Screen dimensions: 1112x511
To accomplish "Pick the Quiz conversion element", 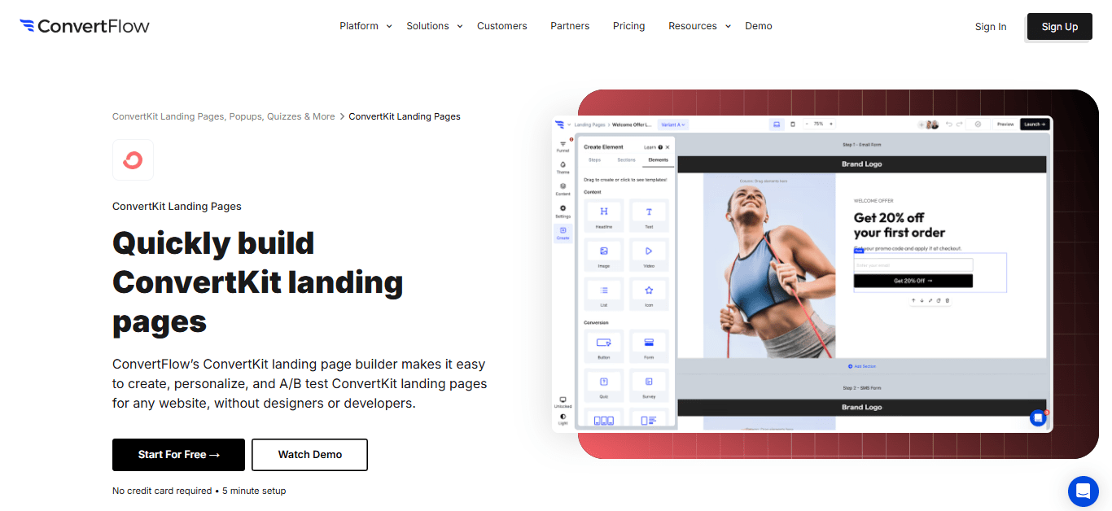I will click(604, 383).
